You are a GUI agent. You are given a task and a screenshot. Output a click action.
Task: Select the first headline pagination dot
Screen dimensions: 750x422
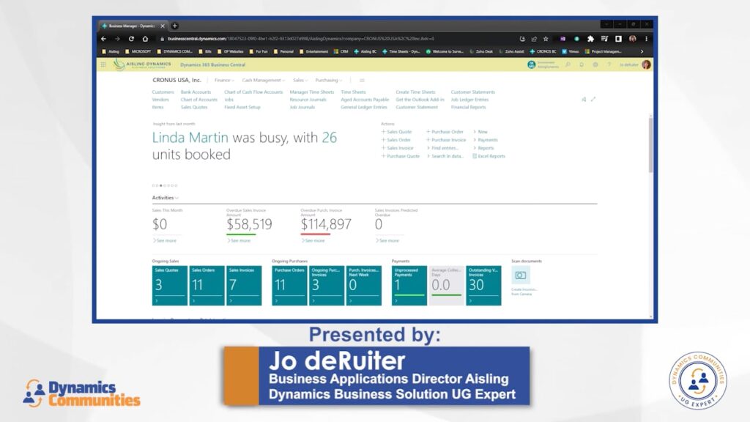pos(154,185)
